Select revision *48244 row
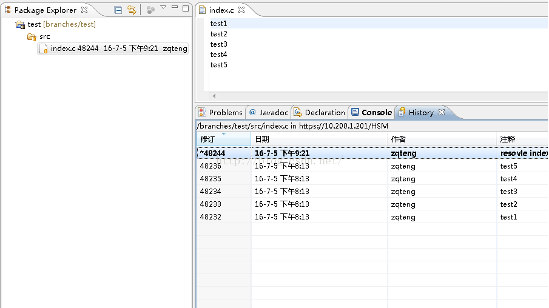The height and width of the screenshot is (308, 549). coord(372,153)
